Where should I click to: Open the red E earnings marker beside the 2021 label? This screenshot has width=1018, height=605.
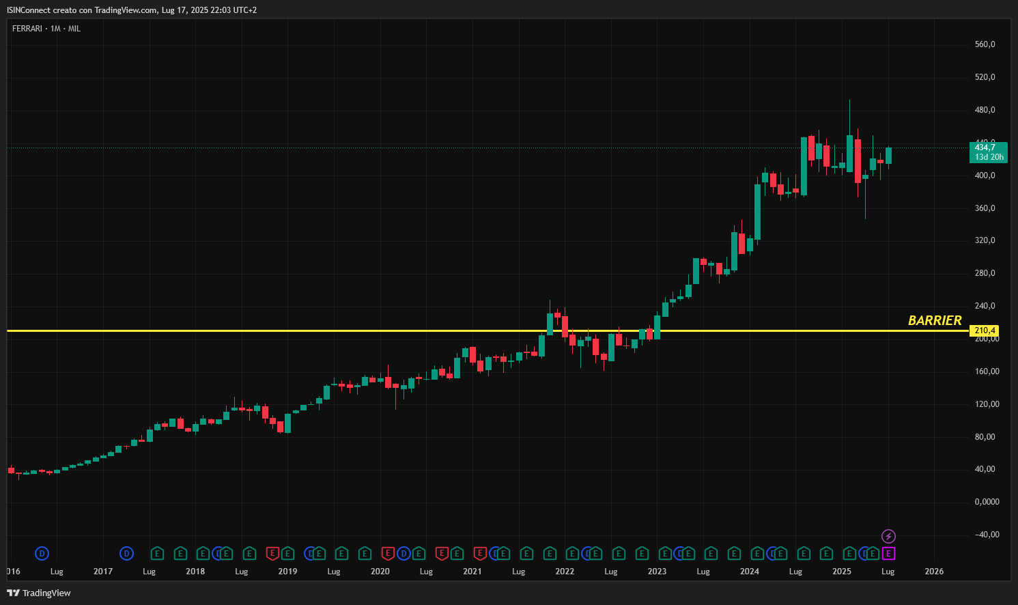[x=480, y=553]
